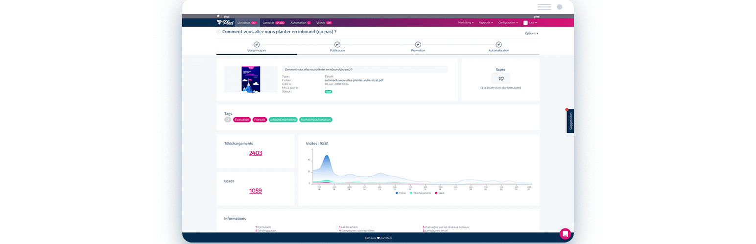Click the checkmark circle above Automatisation

(498, 44)
